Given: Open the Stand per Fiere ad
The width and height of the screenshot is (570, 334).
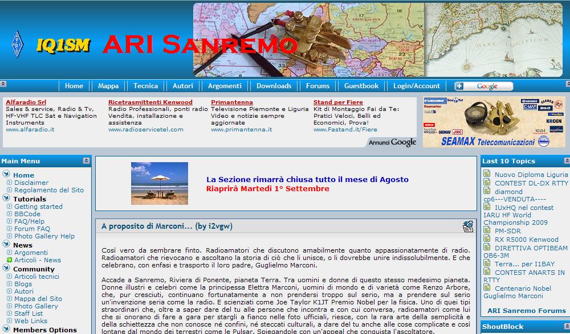Looking at the screenshot, I should (338, 102).
